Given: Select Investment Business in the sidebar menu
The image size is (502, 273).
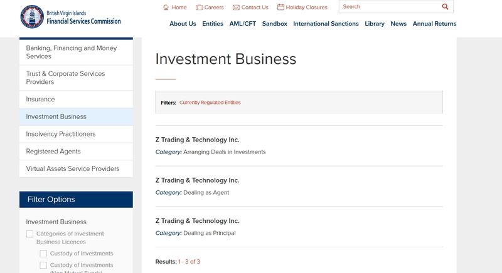Looking at the screenshot, I should coord(76,117).
